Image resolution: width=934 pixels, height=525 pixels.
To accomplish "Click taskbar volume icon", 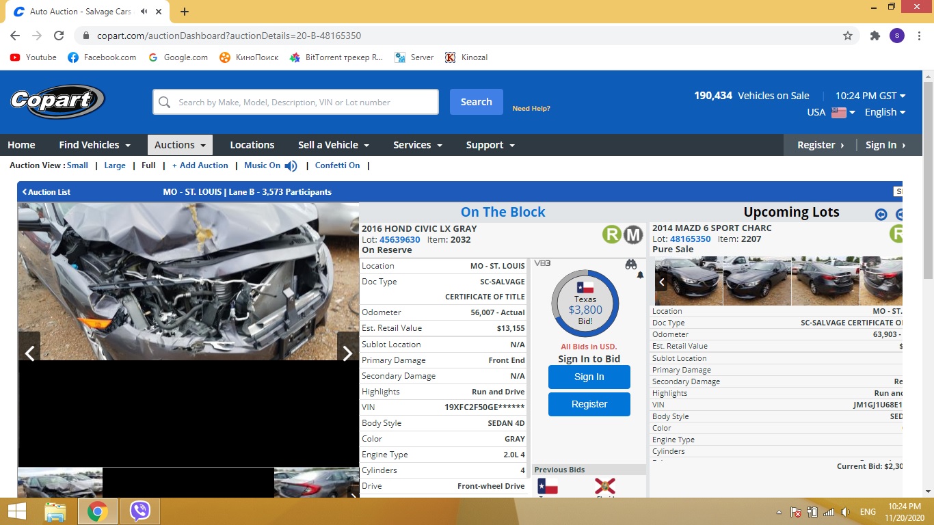I will [x=846, y=512].
